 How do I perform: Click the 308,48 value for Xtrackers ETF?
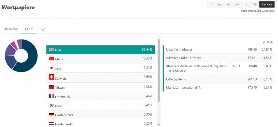click(252, 66)
